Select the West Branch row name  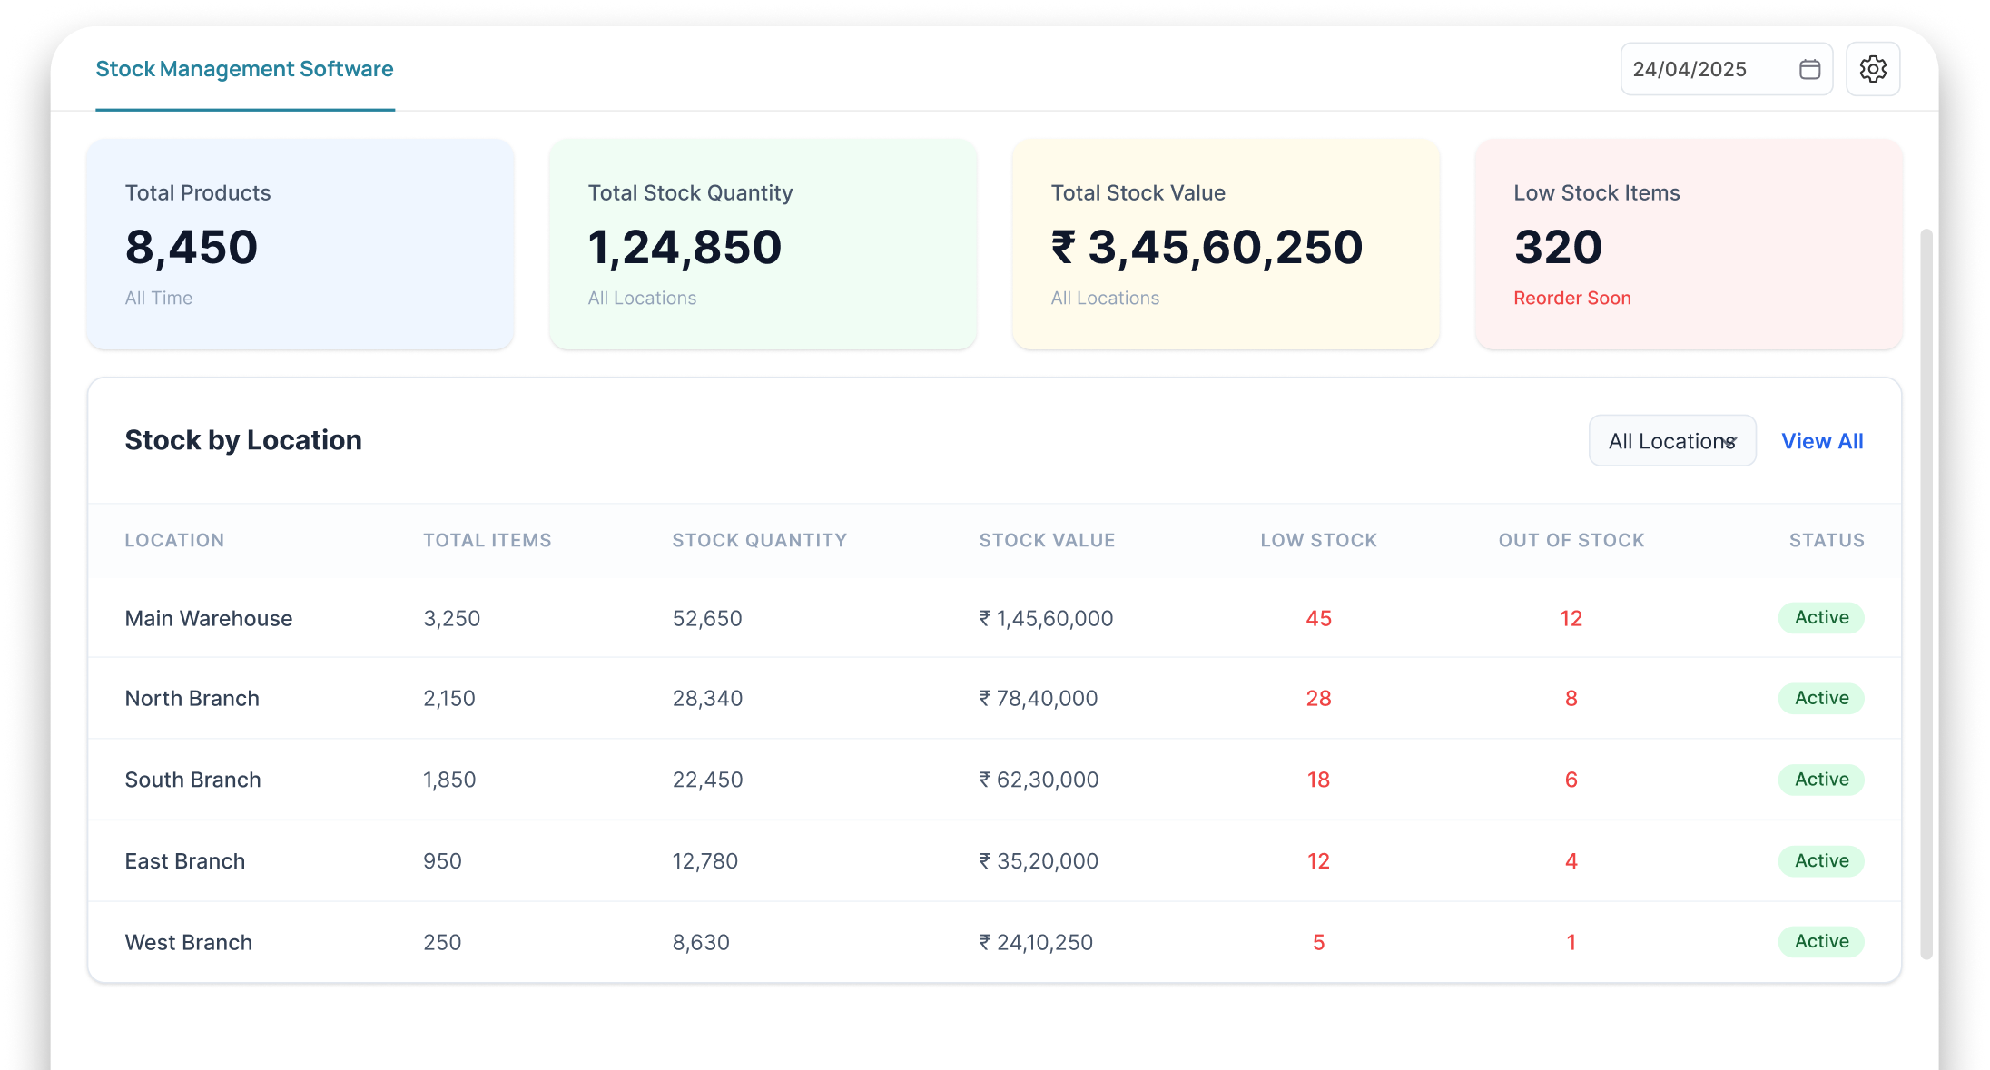189,942
